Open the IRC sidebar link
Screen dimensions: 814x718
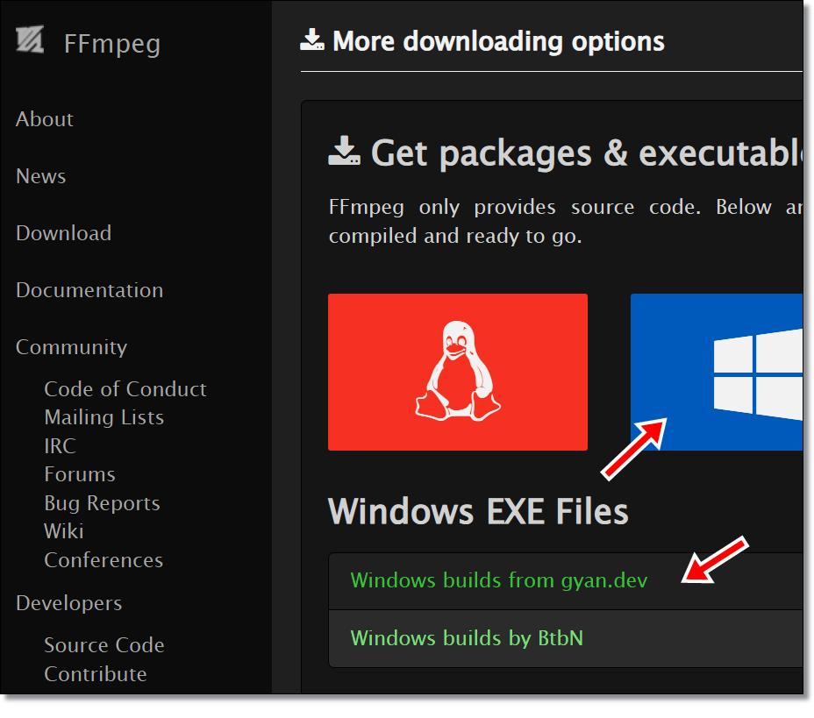61,446
